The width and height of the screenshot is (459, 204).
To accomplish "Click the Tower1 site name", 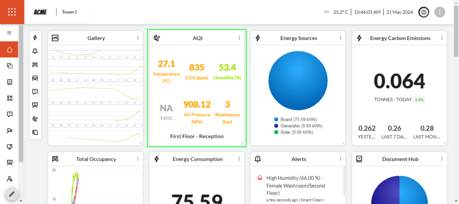I will tap(69, 12).
